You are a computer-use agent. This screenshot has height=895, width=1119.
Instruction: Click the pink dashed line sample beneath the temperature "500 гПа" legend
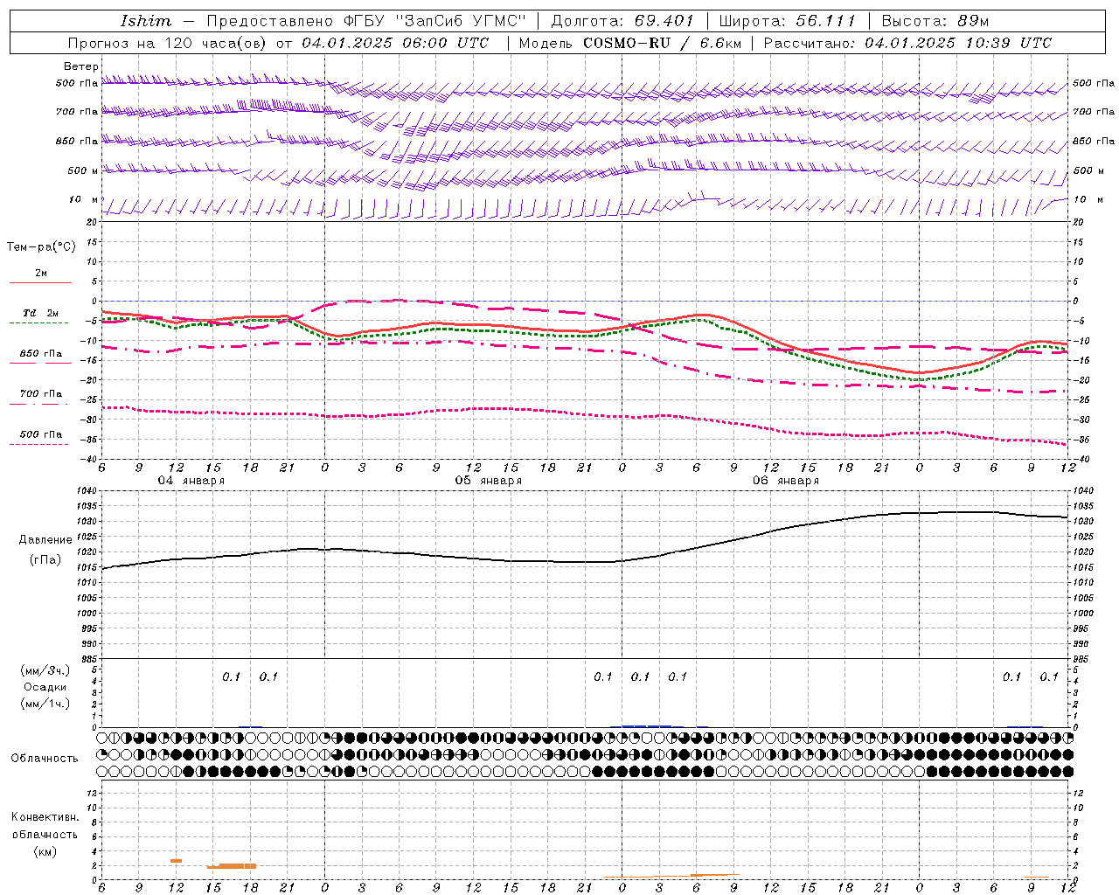(x=39, y=445)
